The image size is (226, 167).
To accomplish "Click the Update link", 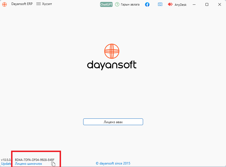I will [6, 164].
